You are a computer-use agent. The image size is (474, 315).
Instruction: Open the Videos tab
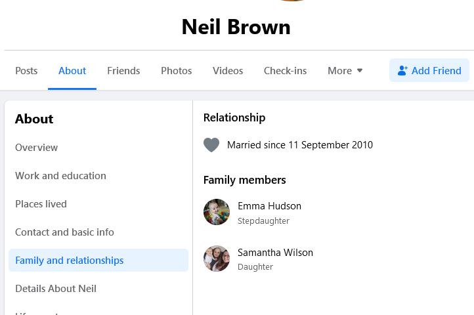click(228, 71)
